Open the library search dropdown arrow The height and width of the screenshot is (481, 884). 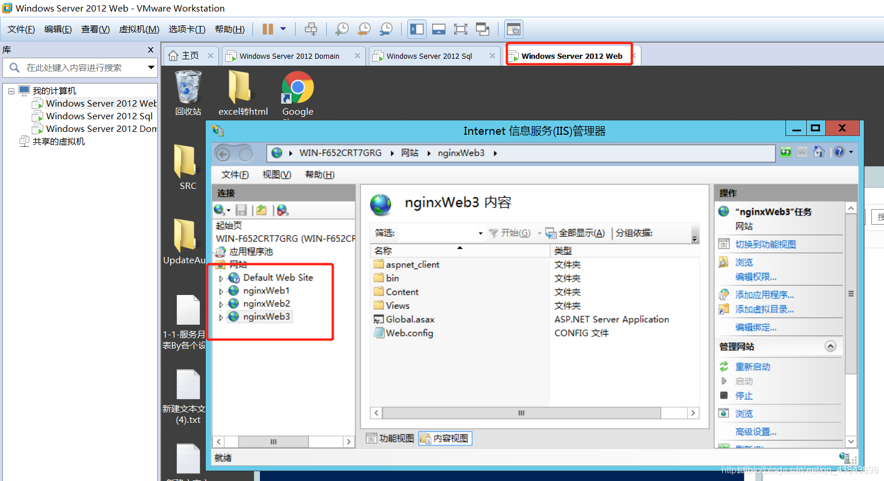[151, 68]
